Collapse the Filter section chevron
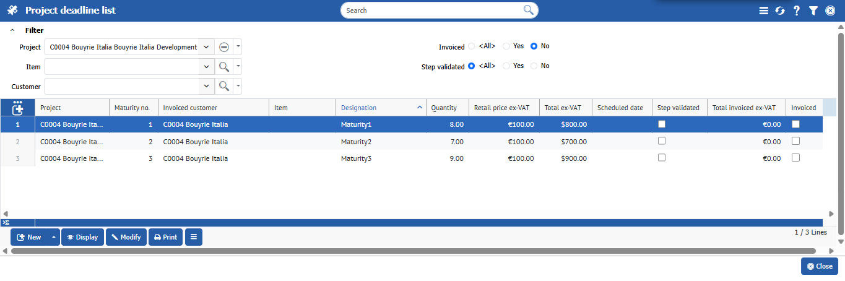The width and height of the screenshot is (845, 281). click(x=12, y=30)
